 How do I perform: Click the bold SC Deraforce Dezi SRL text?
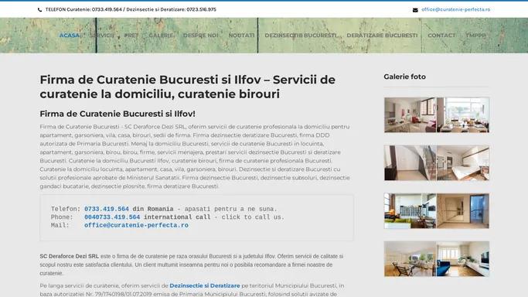click(x=70, y=256)
